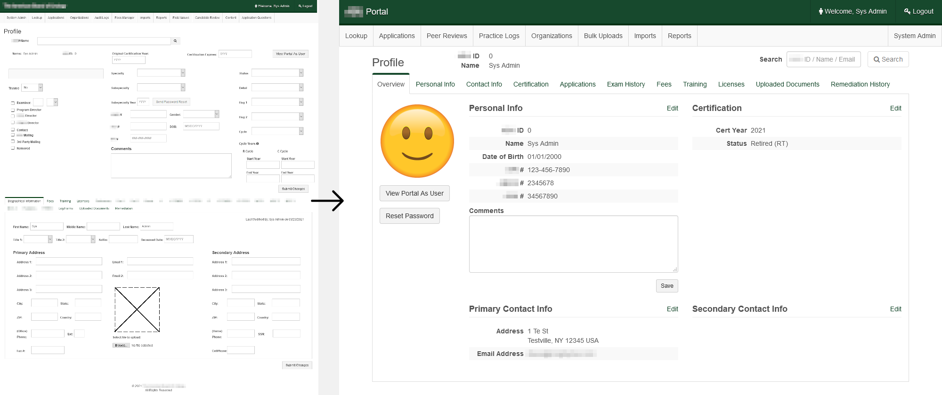The height and width of the screenshot is (395, 942).
Task: Switch to the Overview tab
Action: click(x=391, y=84)
